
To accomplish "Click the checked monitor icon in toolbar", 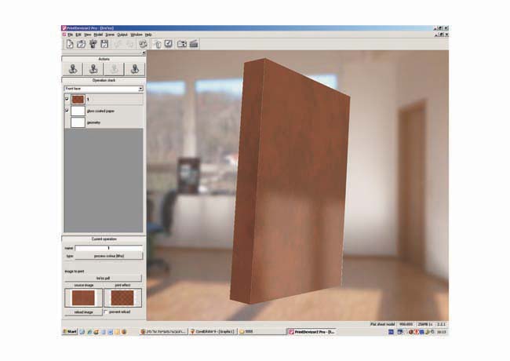I will 168,44.
